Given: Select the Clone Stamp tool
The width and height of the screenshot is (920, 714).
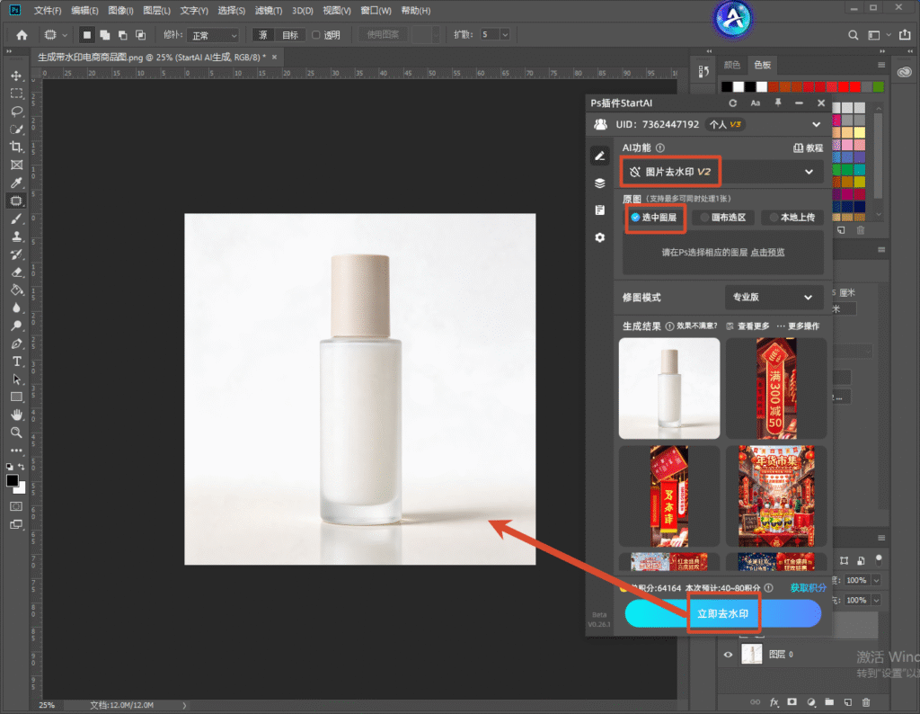Looking at the screenshot, I should [x=16, y=236].
